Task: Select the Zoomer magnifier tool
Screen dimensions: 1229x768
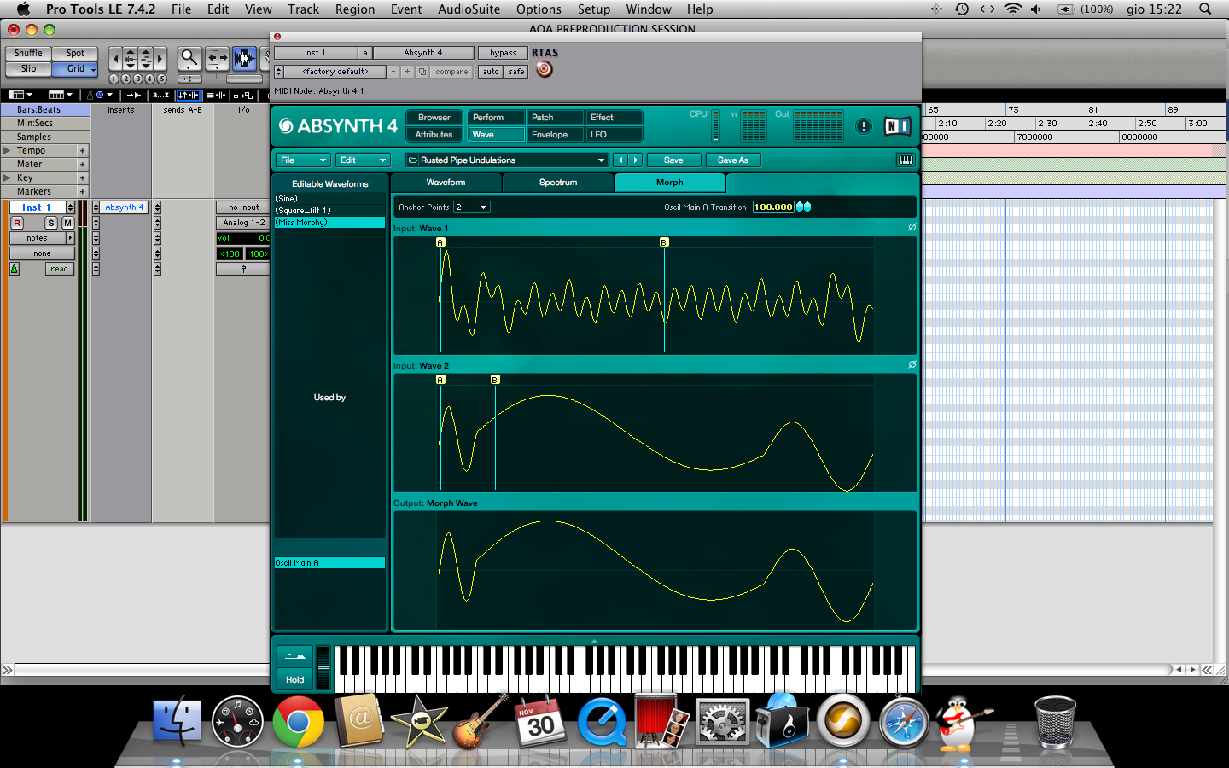Action: point(189,58)
